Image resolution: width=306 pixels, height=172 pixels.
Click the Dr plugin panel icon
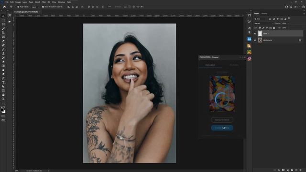(x=9, y=15)
